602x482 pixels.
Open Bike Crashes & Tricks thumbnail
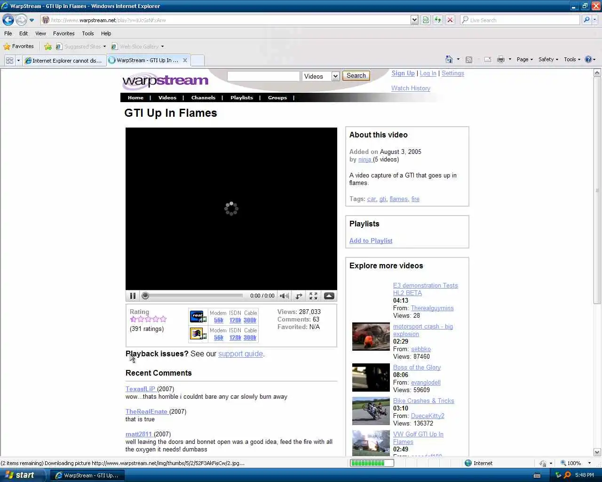point(371,411)
